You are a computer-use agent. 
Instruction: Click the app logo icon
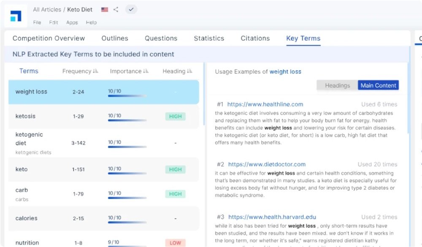coord(16,15)
